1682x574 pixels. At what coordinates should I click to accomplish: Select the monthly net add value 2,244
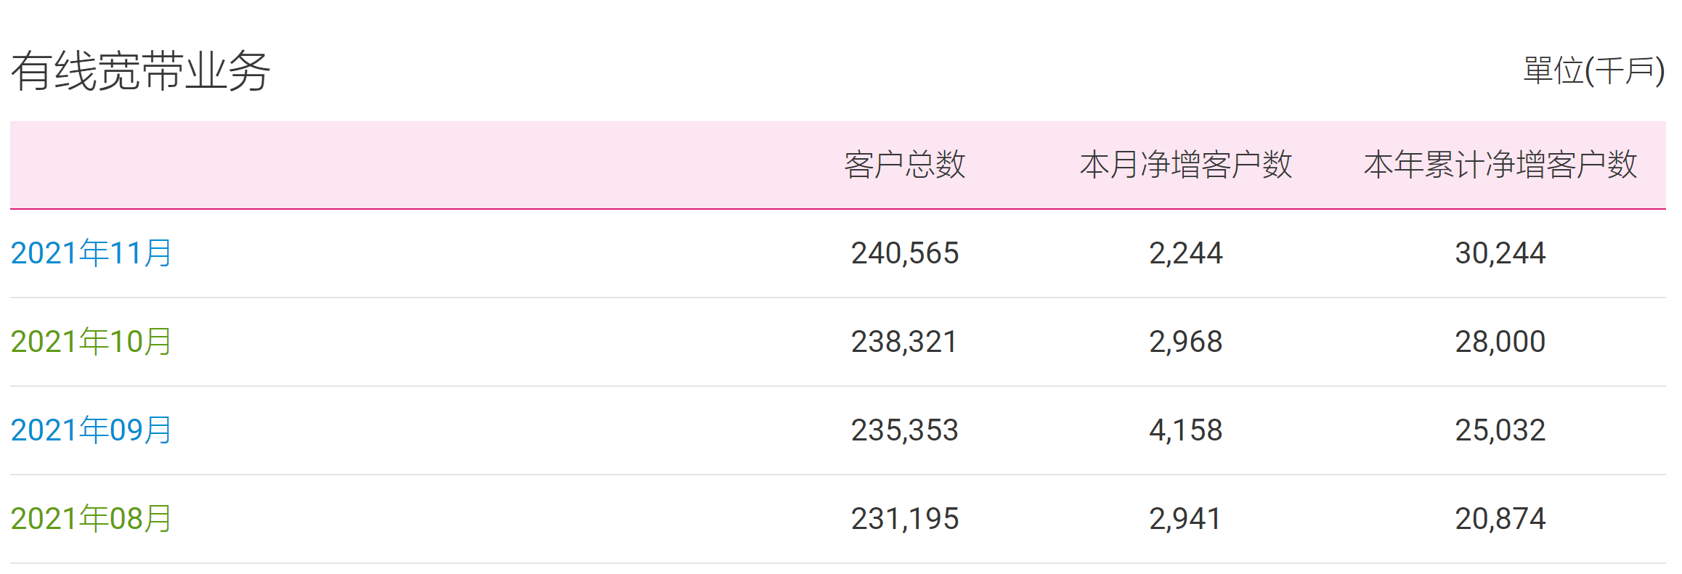coord(1186,253)
